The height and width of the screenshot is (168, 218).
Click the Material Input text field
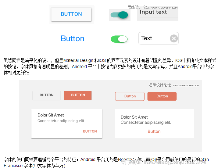(158, 13)
